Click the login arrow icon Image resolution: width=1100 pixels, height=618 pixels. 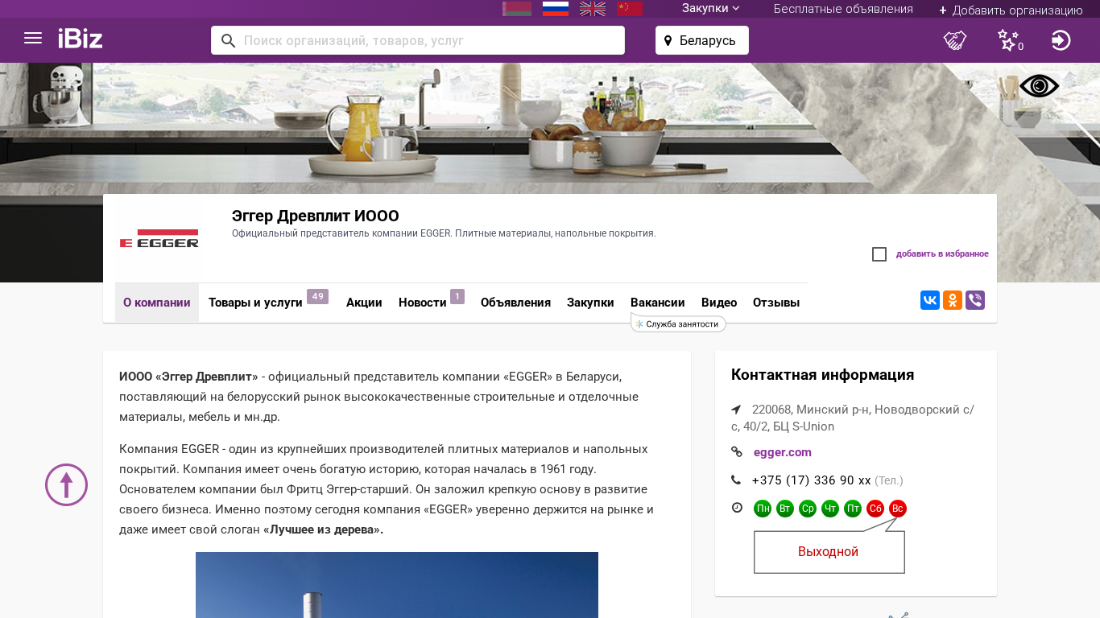[1061, 40]
